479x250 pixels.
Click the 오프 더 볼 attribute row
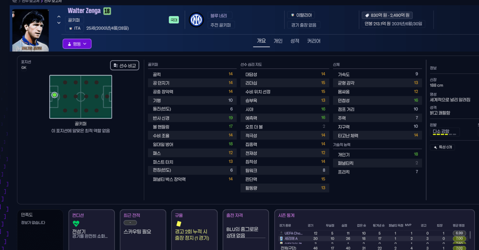coord(285,127)
